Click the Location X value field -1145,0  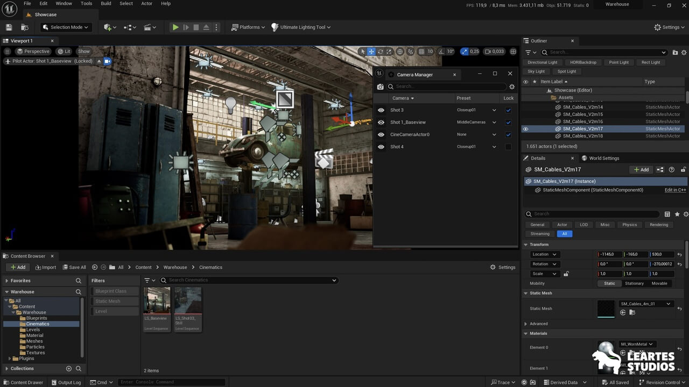coord(609,254)
